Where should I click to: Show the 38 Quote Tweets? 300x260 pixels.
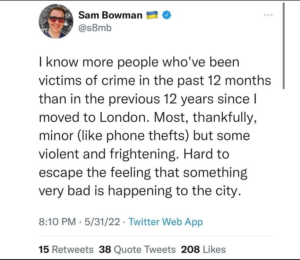tap(137, 249)
